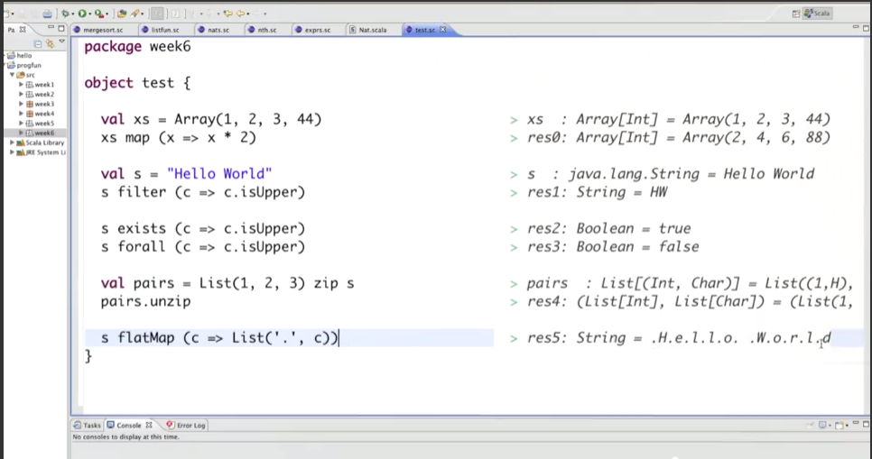Click the Print toolbar icon

(x=47, y=14)
